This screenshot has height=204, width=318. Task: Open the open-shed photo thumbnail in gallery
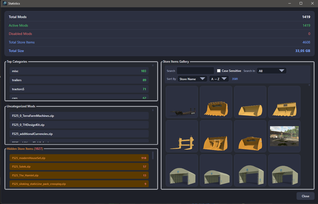pyautogui.click(x=284, y=136)
